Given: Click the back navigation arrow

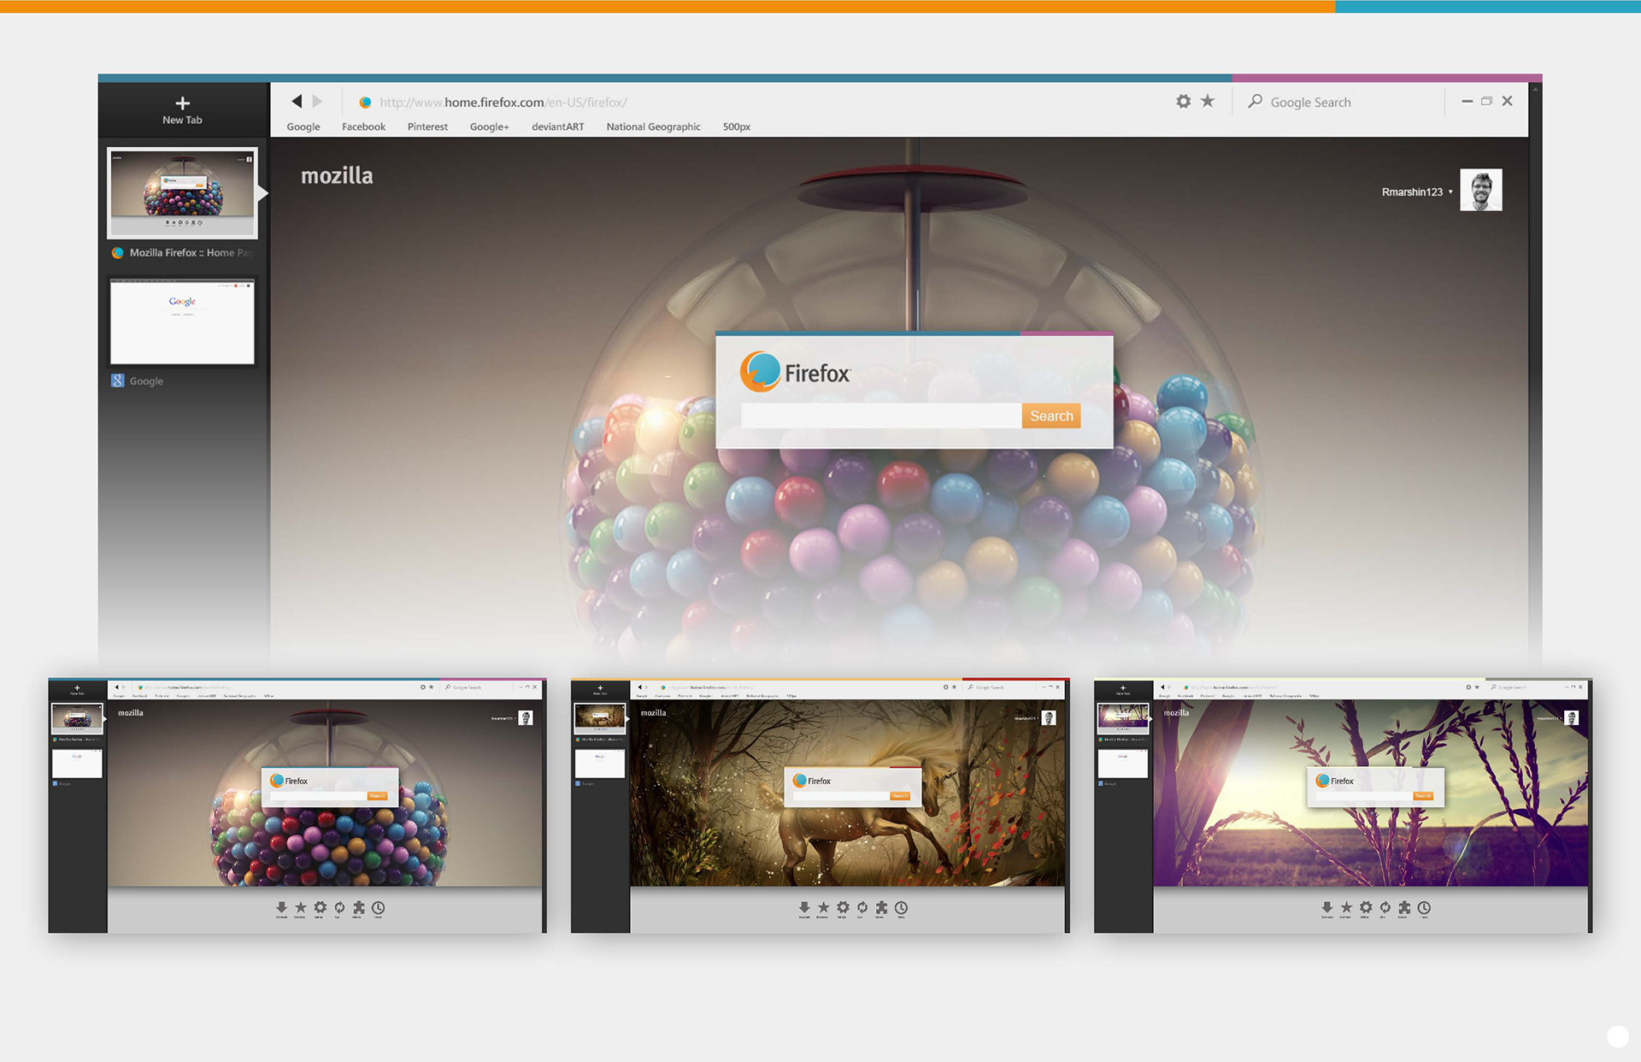Looking at the screenshot, I should tap(297, 102).
